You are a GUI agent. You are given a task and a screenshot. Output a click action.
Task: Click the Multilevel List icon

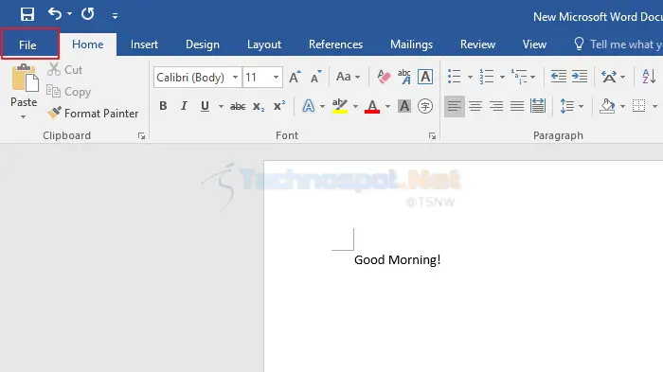(519, 77)
